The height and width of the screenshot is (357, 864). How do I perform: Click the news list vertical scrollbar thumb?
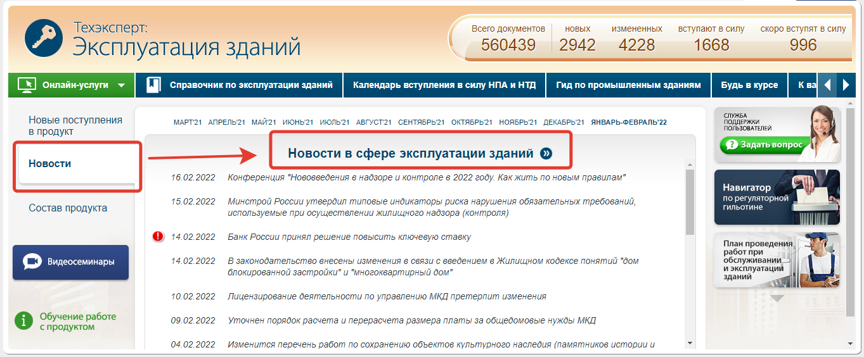tap(690, 203)
